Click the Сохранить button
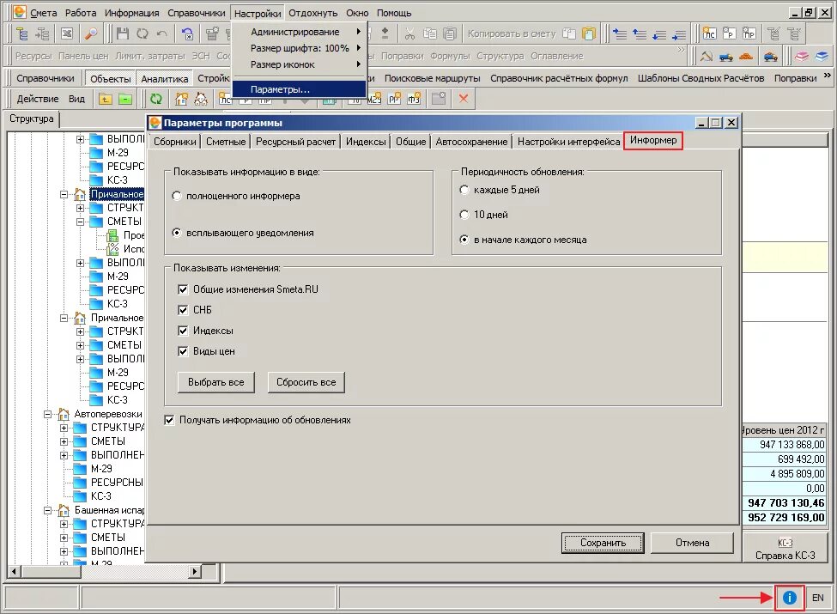Image resolution: width=837 pixels, height=614 pixels. 603,543
